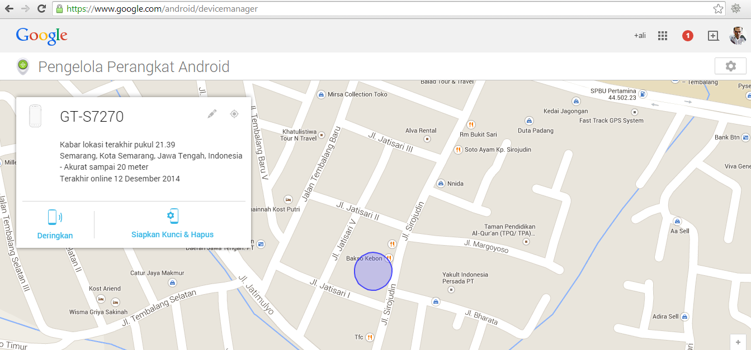This screenshot has height=350, width=751.
Task: Click the Soto Ayam Kp. Sirojudin marker
Action: pos(459,150)
